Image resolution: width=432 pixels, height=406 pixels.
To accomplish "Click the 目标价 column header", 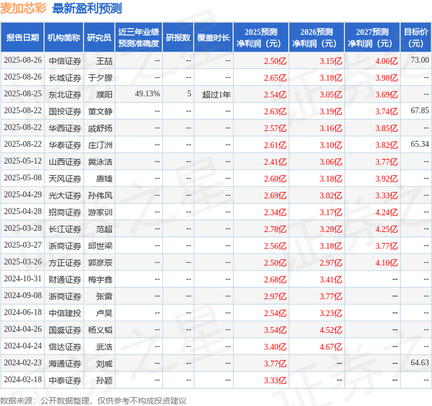I will (416, 38).
